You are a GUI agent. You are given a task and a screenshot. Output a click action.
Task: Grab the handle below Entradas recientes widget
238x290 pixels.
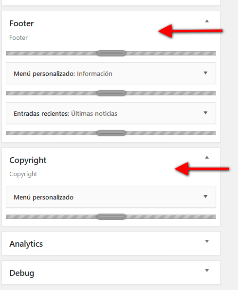click(x=111, y=133)
